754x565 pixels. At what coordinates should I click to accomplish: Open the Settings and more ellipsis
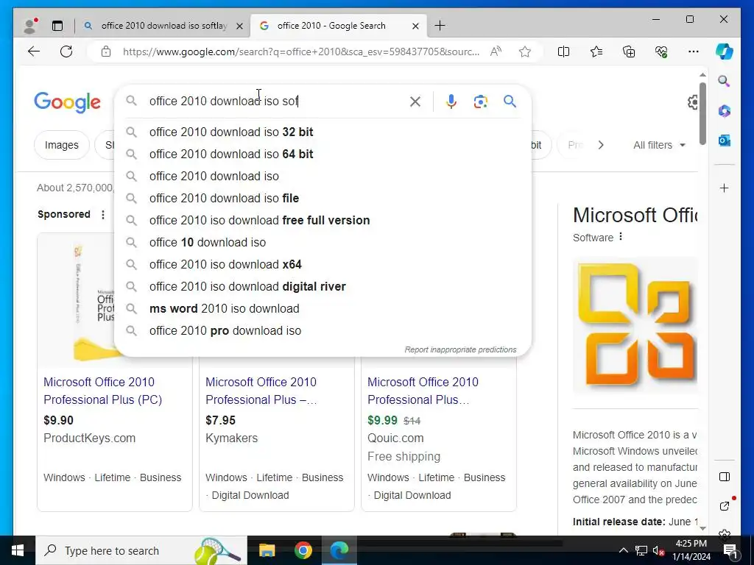(694, 51)
